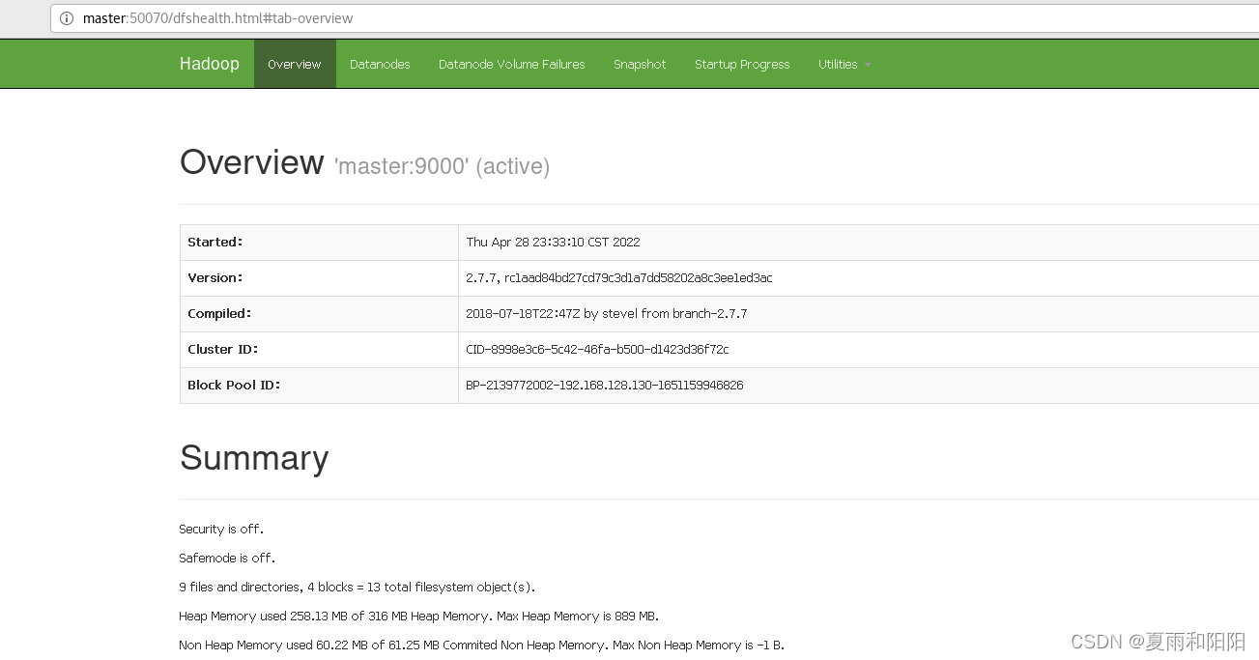Click the 'Heap Memory used 258.13 MB' line

click(418, 617)
